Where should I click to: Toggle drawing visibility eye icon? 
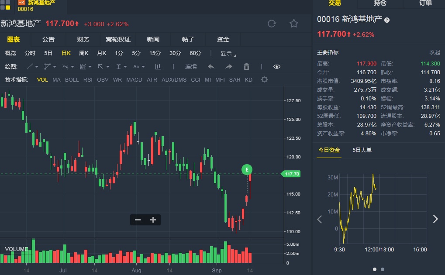coord(277,67)
